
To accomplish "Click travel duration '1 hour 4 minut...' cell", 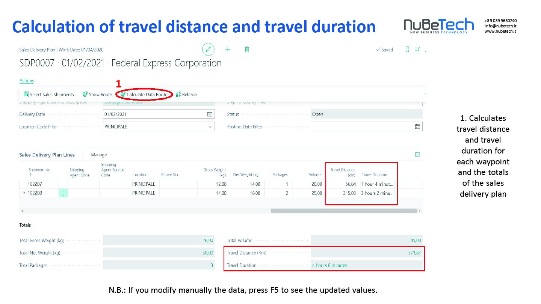I will [x=378, y=184].
